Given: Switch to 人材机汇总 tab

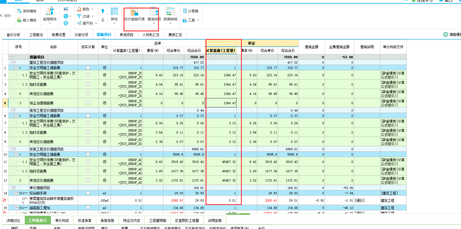Looking at the screenshot, I should [x=151, y=35].
